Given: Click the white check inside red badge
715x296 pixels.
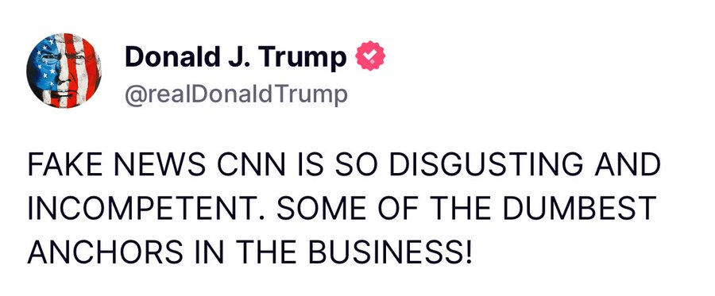Looking at the screenshot, I should (369, 56).
